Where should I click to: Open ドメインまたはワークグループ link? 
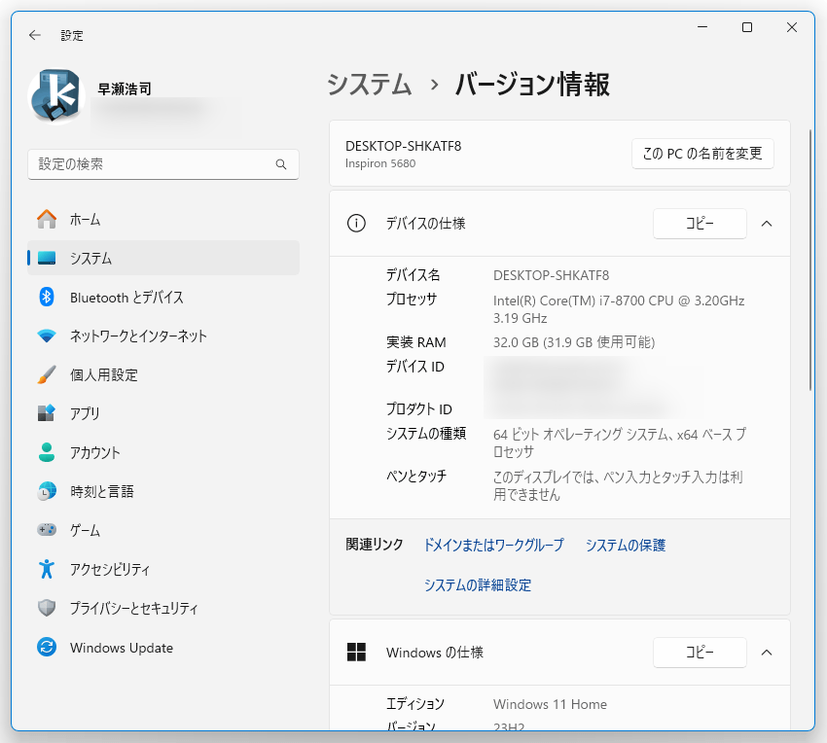pyautogui.click(x=493, y=545)
